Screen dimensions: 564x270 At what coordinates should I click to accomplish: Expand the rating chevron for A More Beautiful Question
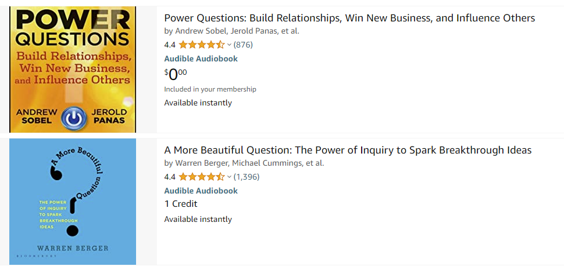pos(229,177)
